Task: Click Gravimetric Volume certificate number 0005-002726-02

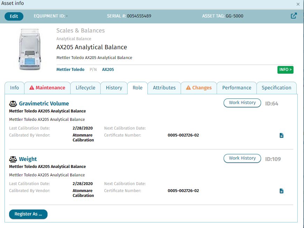Action: pyautogui.click(x=183, y=135)
